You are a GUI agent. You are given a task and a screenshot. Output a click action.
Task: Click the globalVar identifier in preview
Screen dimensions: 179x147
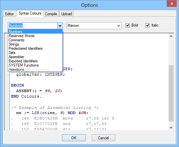28,74
